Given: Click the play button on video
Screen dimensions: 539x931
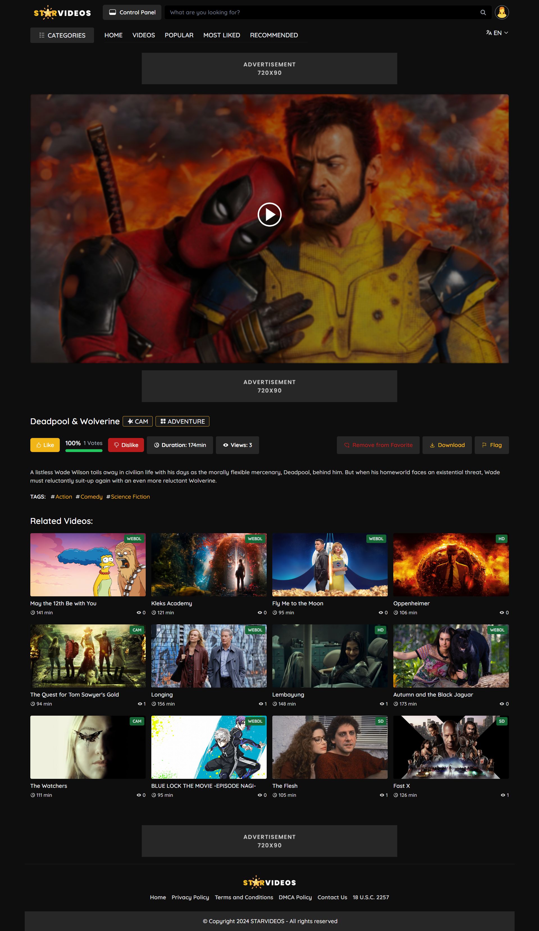Looking at the screenshot, I should pyautogui.click(x=270, y=214).
